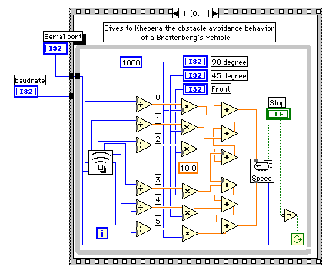Click multiply node fed by divide 2

pyautogui.click(x=189, y=149)
